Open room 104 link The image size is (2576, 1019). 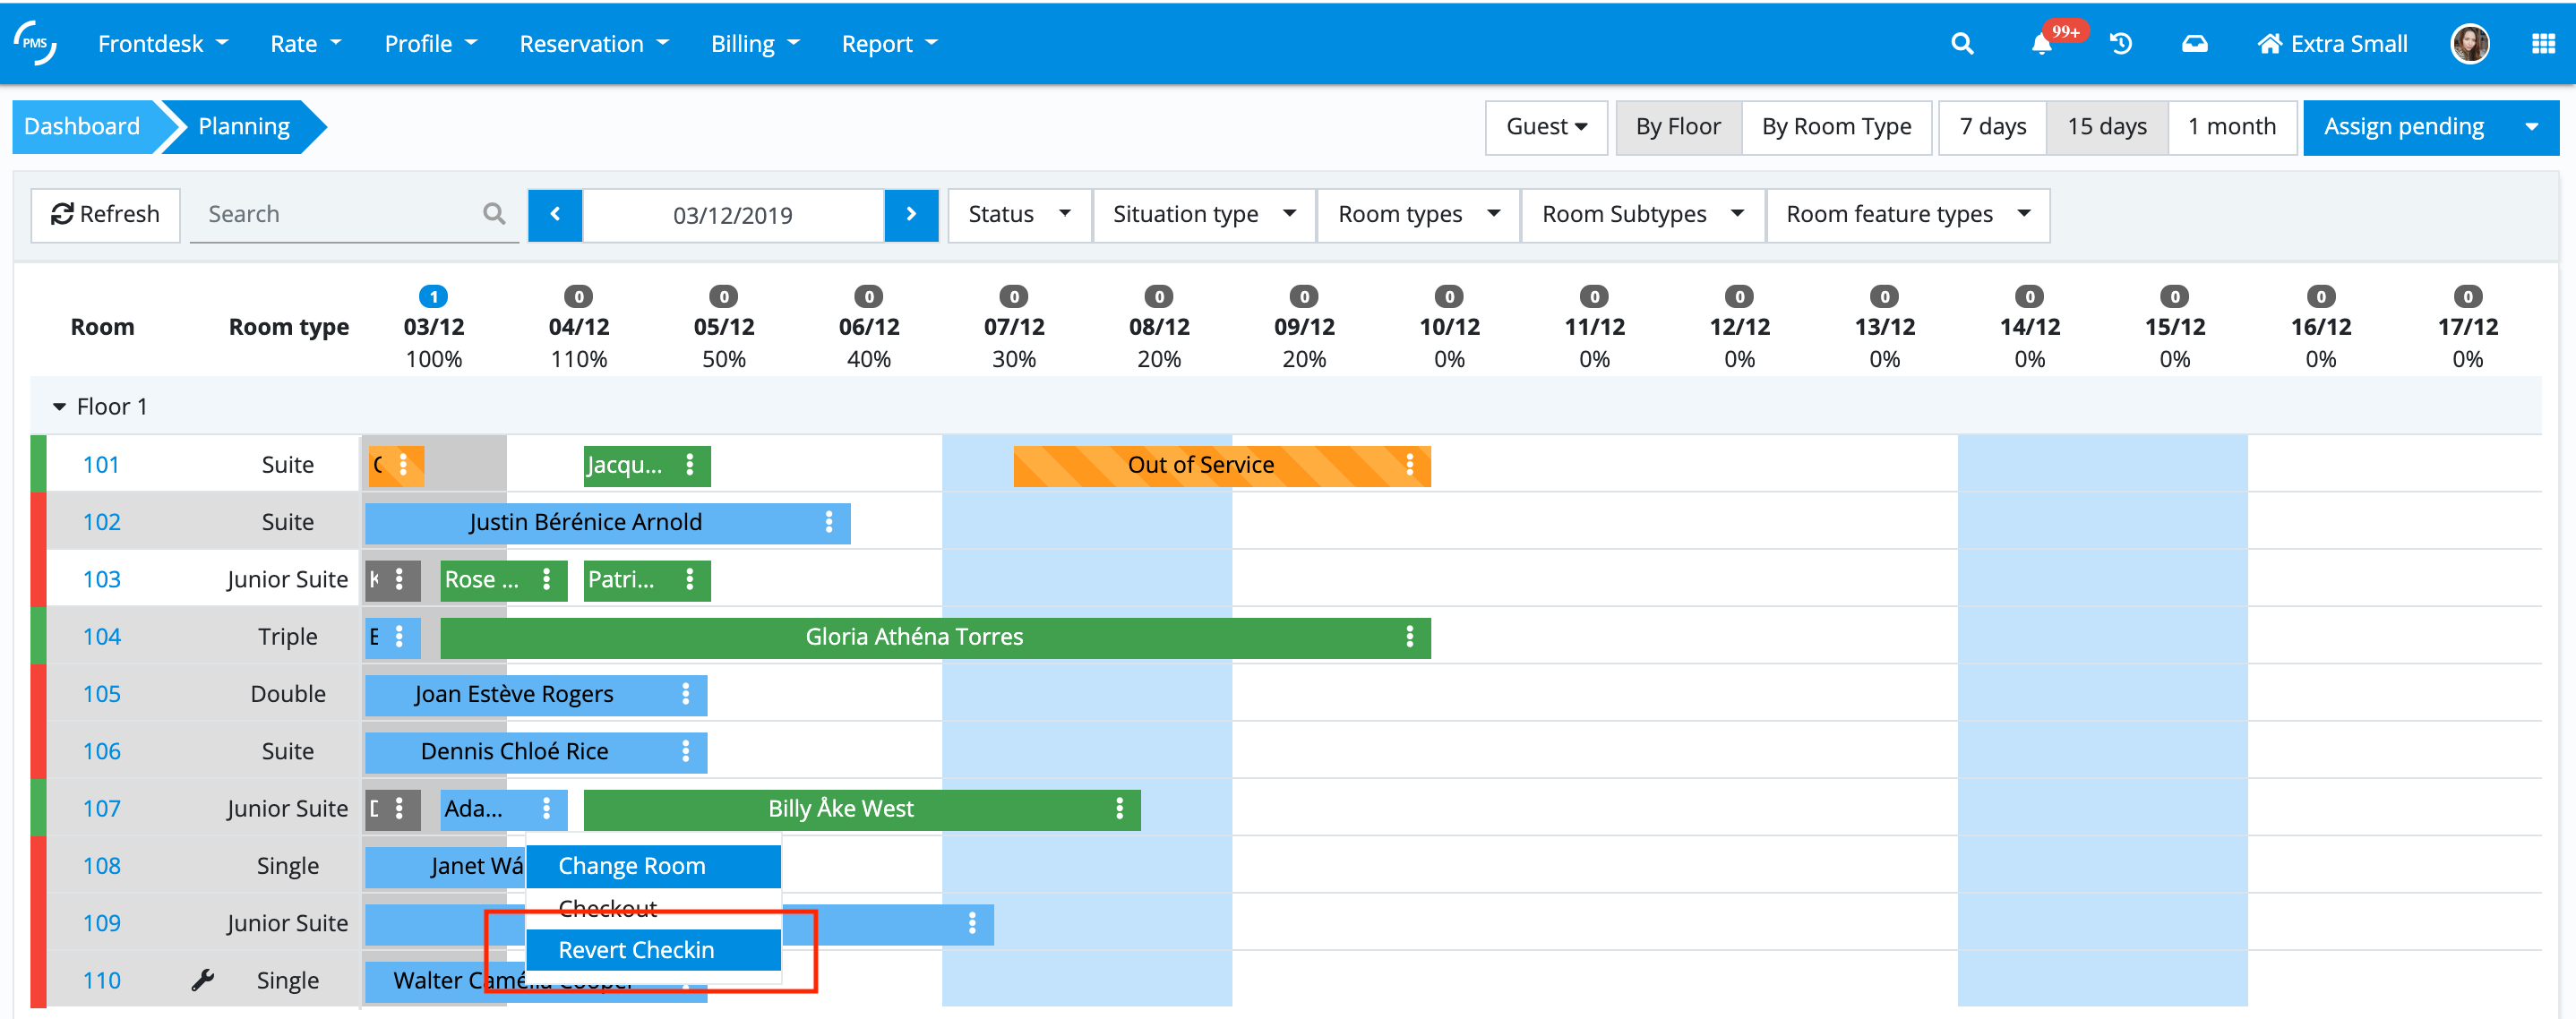coord(101,637)
